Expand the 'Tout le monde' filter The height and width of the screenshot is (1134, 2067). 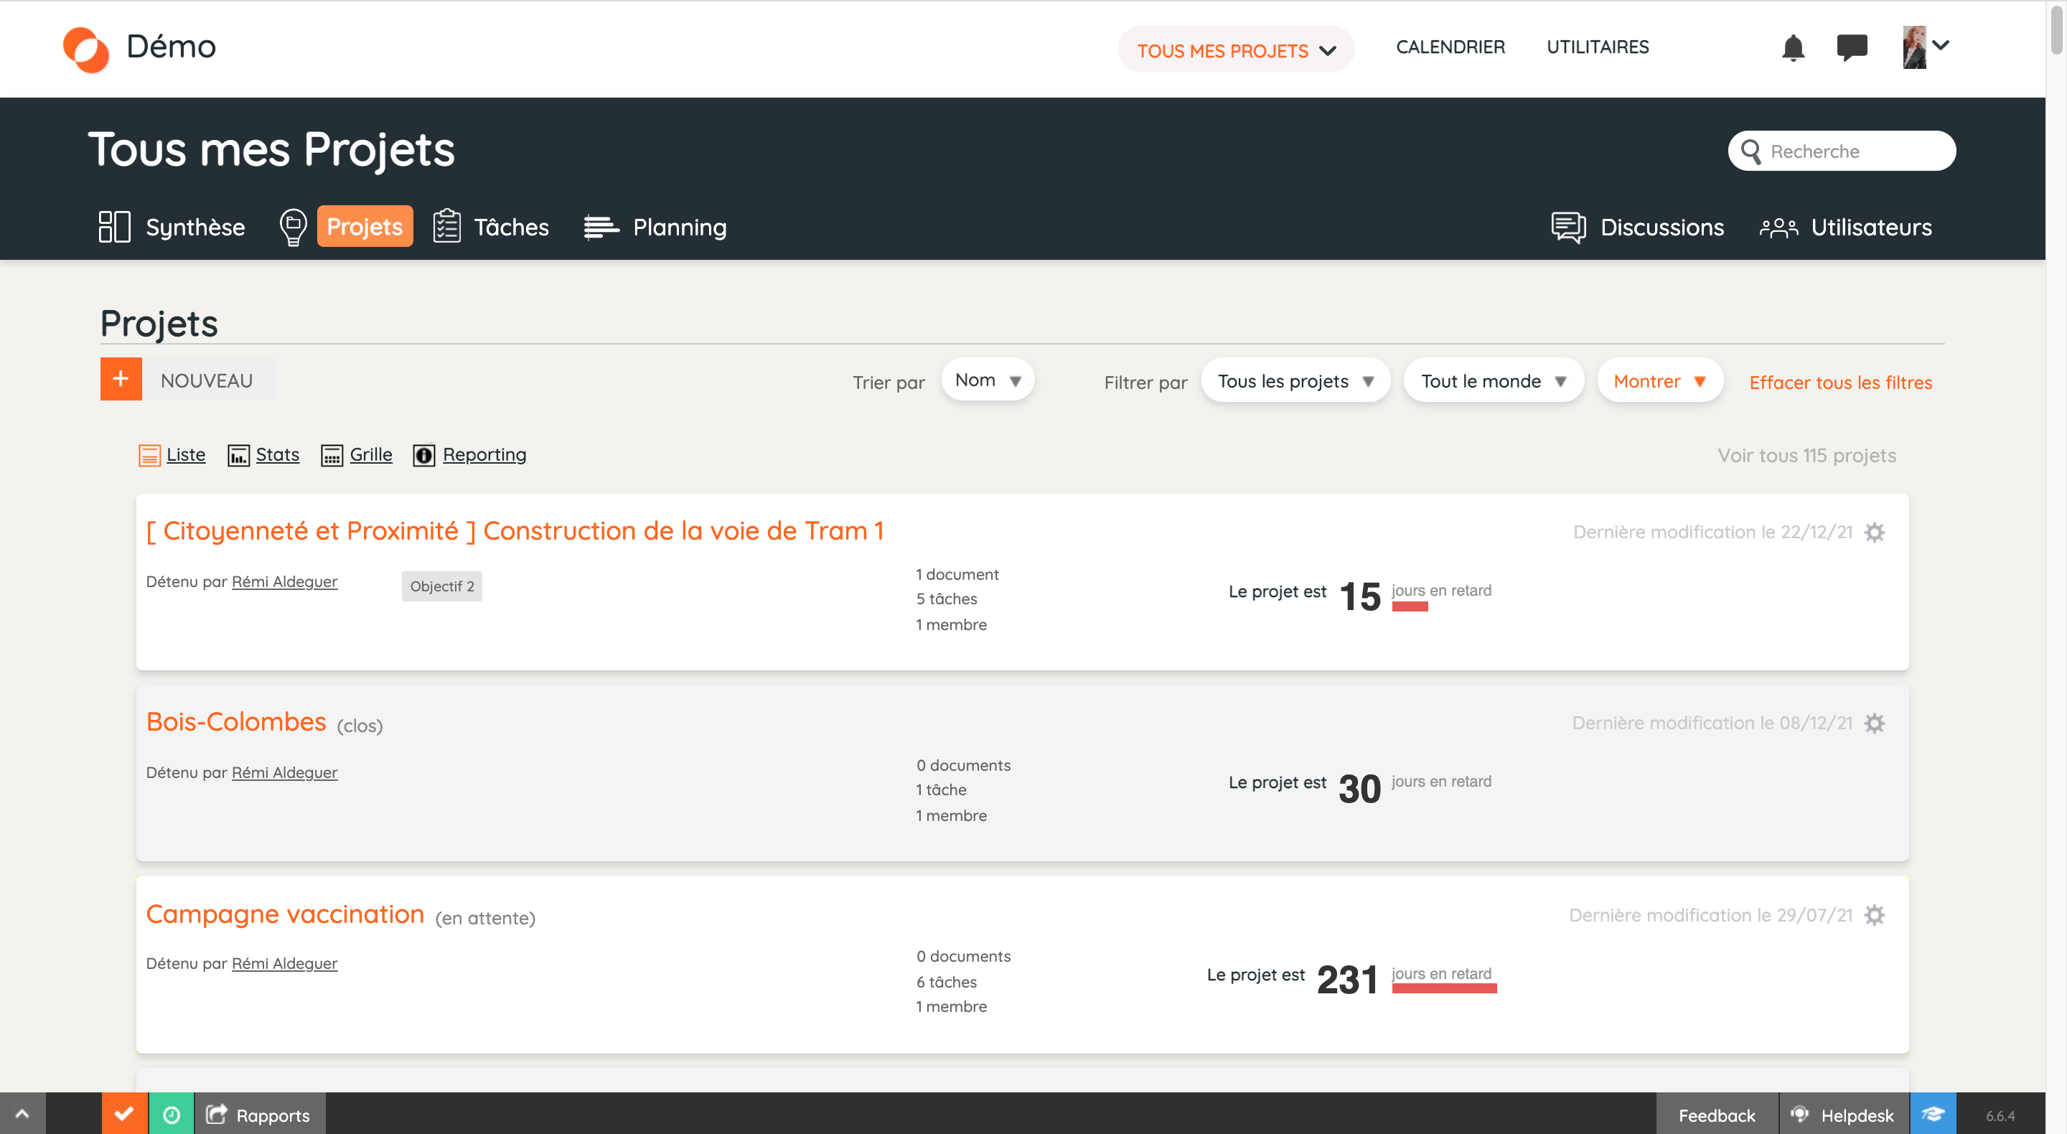[x=1494, y=380]
